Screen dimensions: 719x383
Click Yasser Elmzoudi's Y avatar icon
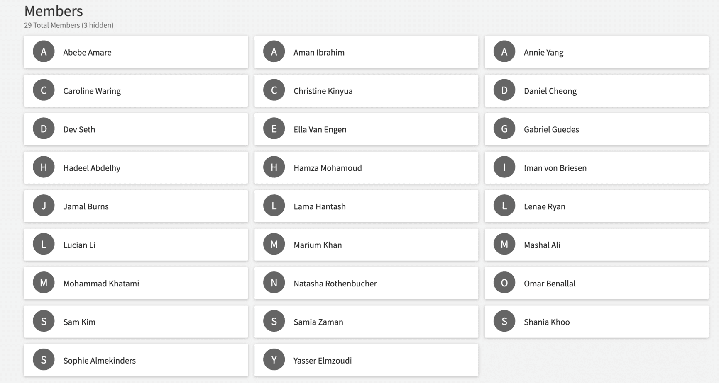pos(274,360)
